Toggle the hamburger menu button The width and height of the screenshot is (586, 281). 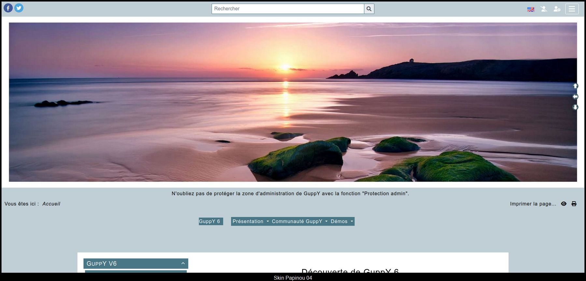coord(572,9)
